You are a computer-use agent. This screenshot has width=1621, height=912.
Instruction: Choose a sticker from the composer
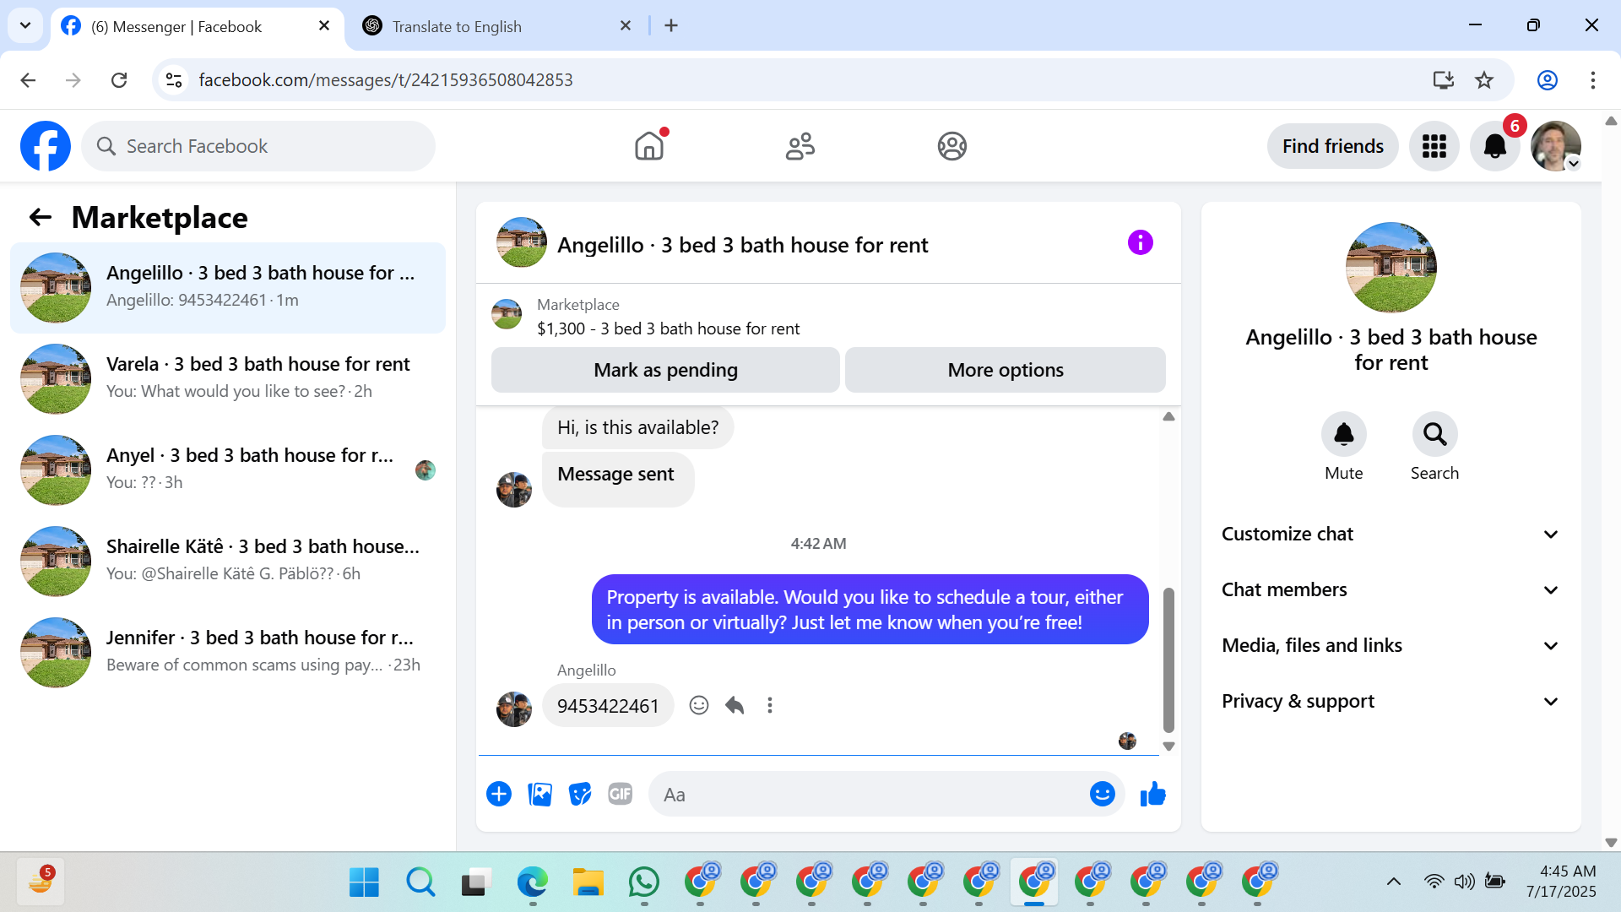(x=580, y=795)
